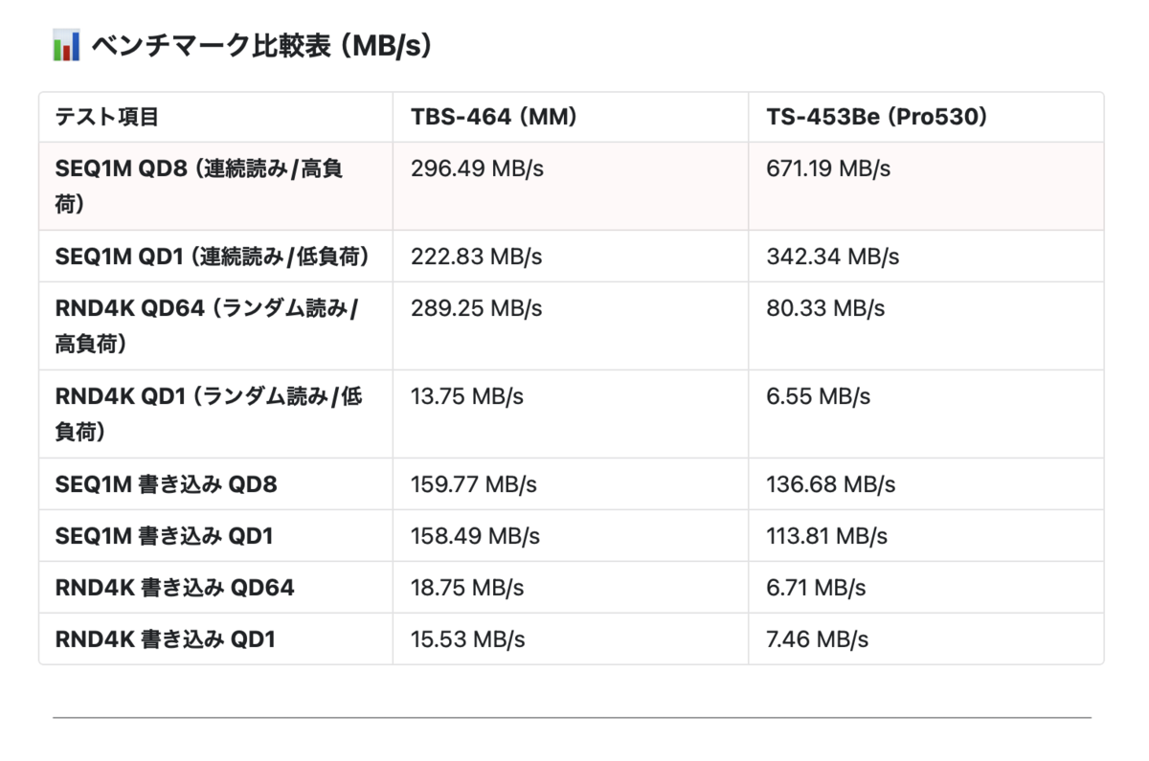The height and width of the screenshot is (761, 1149).
Task: Click the bar chart emoji icon in heading
Action: pos(66,46)
